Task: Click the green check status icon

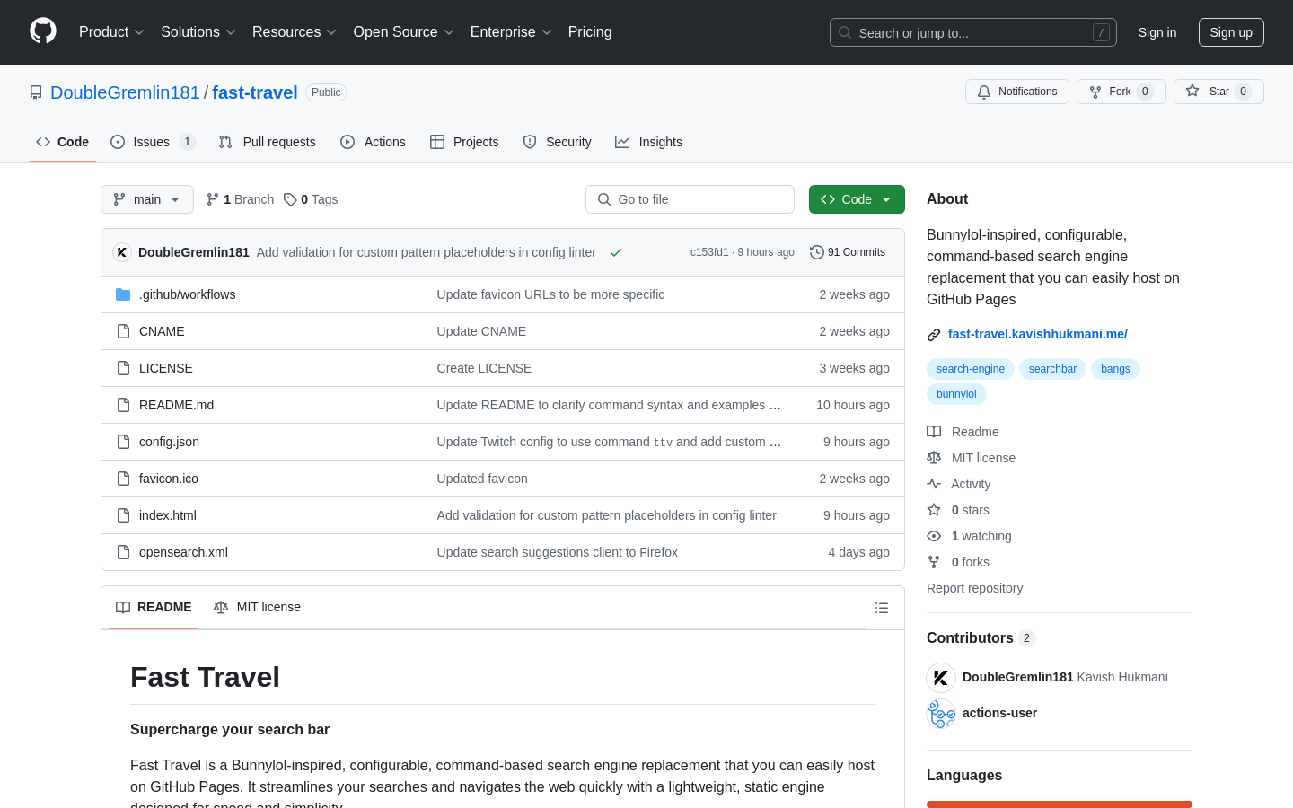Action: pyautogui.click(x=616, y=252)
